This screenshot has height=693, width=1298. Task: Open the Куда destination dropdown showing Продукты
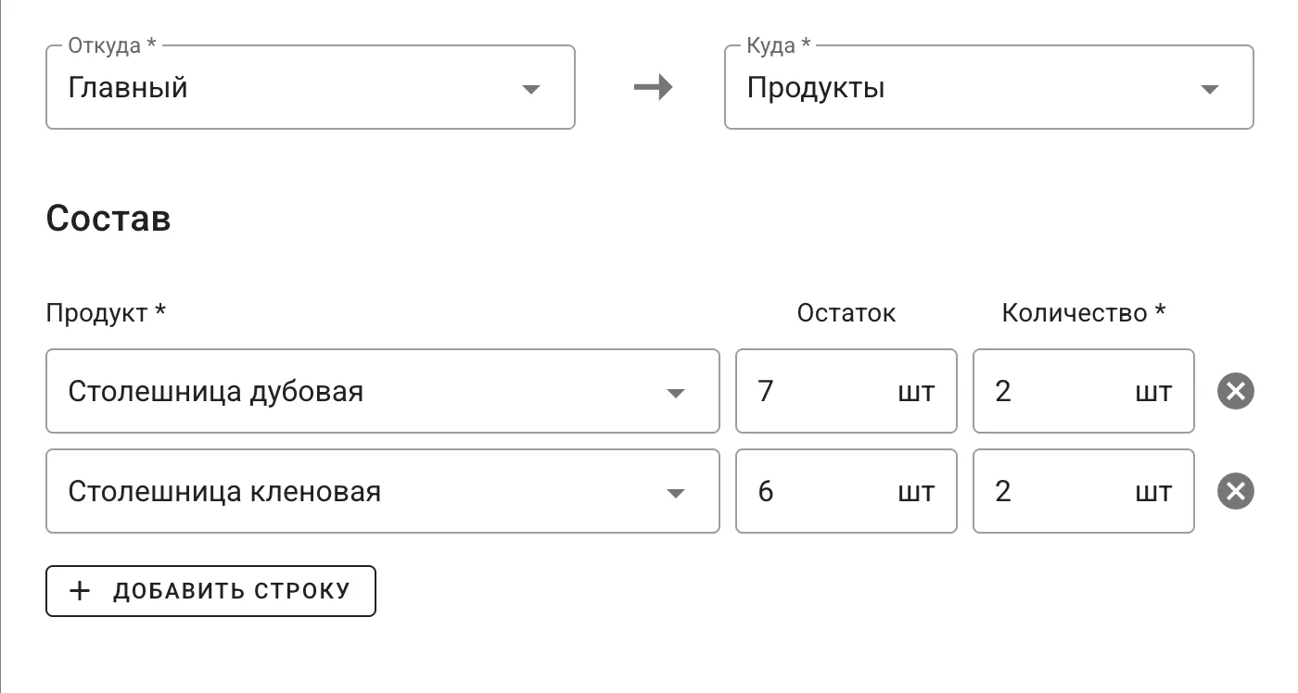click(x=989, y=87)
